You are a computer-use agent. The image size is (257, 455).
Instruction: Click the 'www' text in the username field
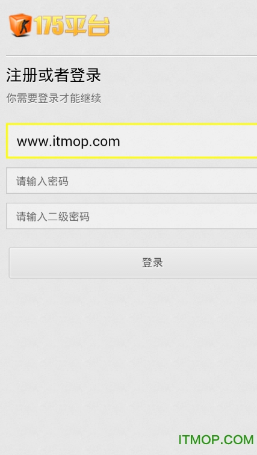pos(29,142)
